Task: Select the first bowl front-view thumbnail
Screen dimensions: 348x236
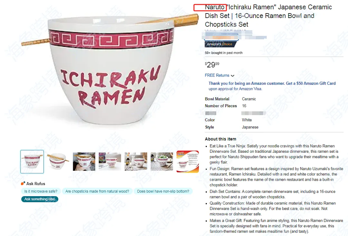Action: [32, 162]
